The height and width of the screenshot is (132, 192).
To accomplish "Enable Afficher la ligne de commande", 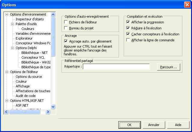I will [128, 40].
